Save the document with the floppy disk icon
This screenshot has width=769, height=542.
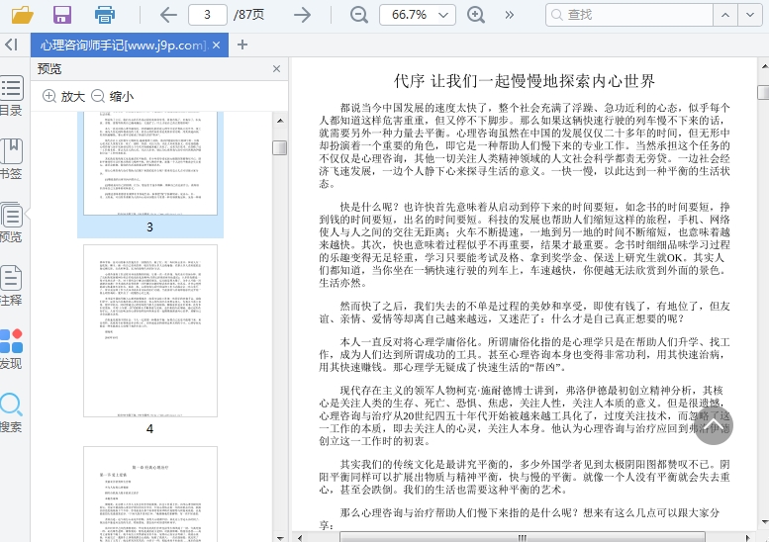tap(62, 15)
